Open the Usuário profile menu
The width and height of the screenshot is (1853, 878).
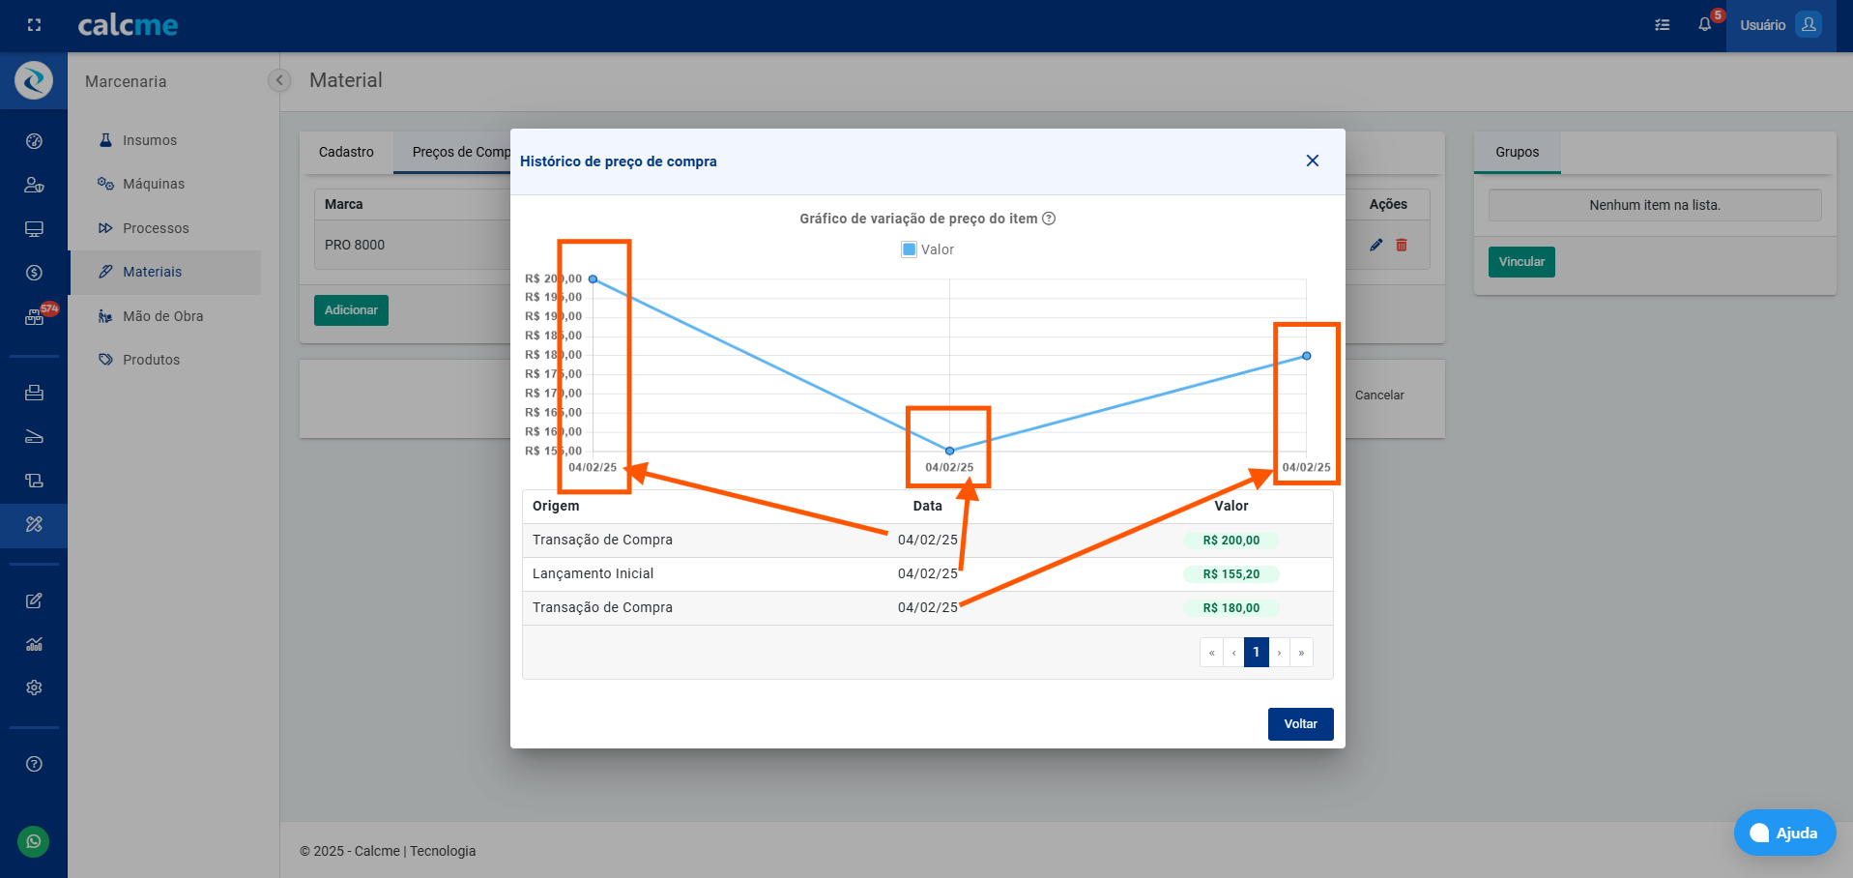click(1780, 25)
